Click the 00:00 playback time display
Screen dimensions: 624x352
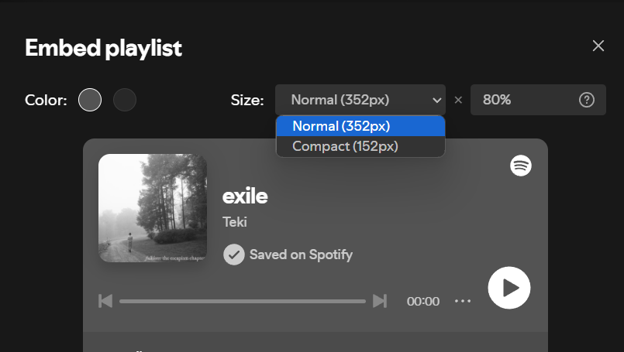[x=423, y=301]
